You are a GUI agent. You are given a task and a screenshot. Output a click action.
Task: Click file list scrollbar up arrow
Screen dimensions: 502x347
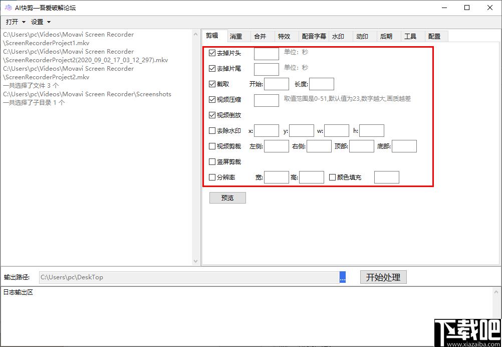click(x=196, y=34)
